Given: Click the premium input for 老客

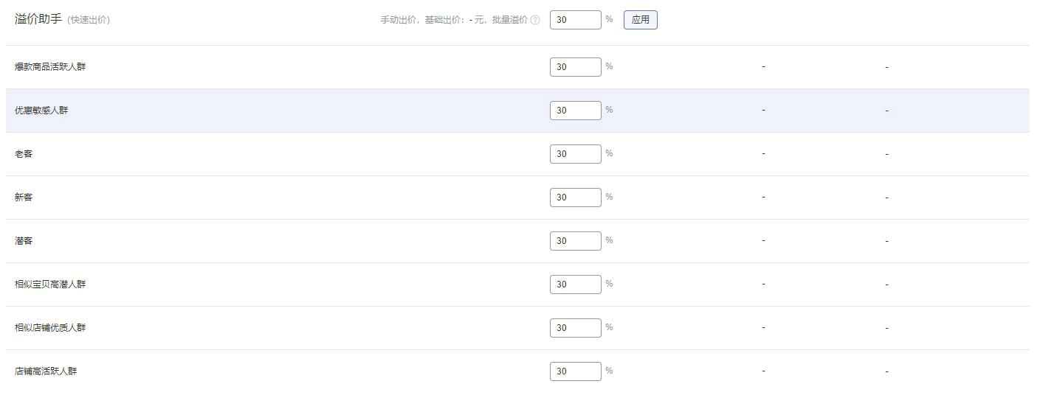Looking at the screenshot, I should (575, 154).
